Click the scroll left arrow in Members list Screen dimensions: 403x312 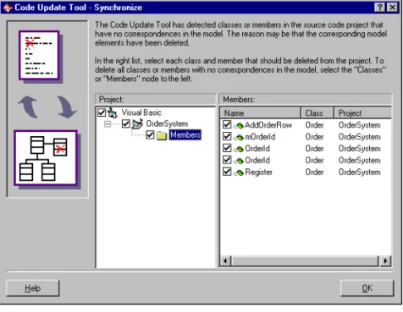tap(225, 260)
